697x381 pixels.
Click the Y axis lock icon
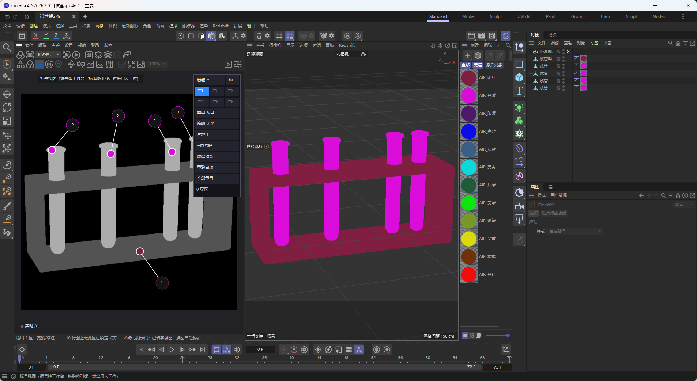pyautogui.click(x=46, y=36)
